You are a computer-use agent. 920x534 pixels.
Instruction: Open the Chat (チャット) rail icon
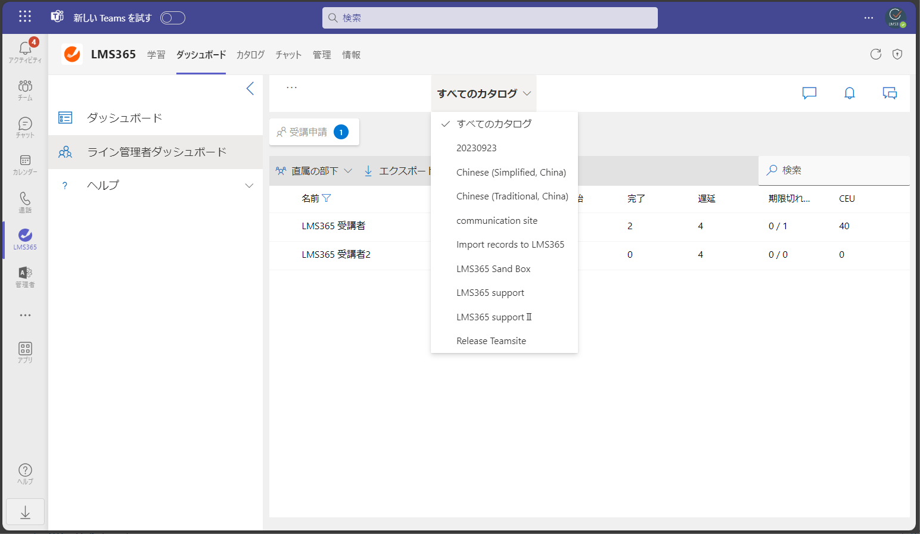tap(25, 127)
